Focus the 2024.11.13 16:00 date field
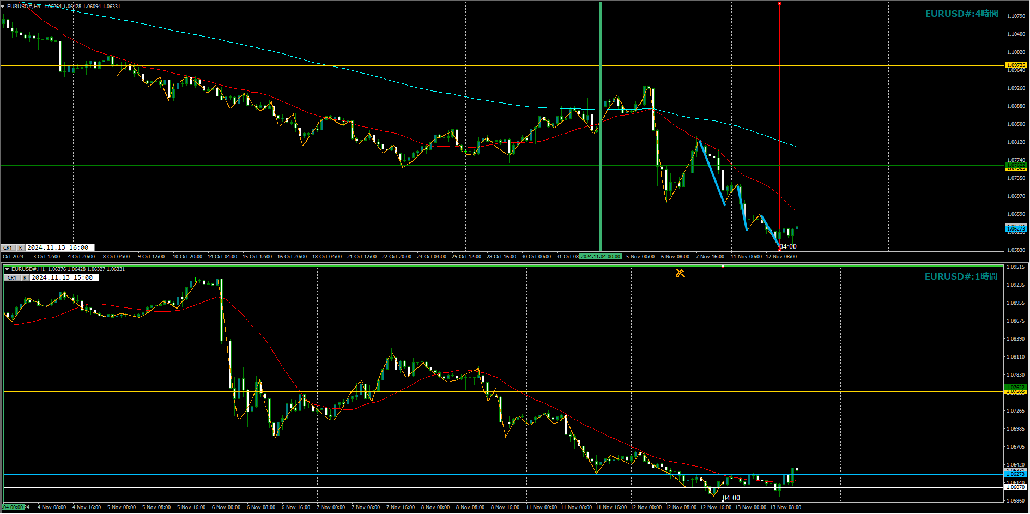The width and height of the screenshot is (1030, 514). tap(60, 248)
